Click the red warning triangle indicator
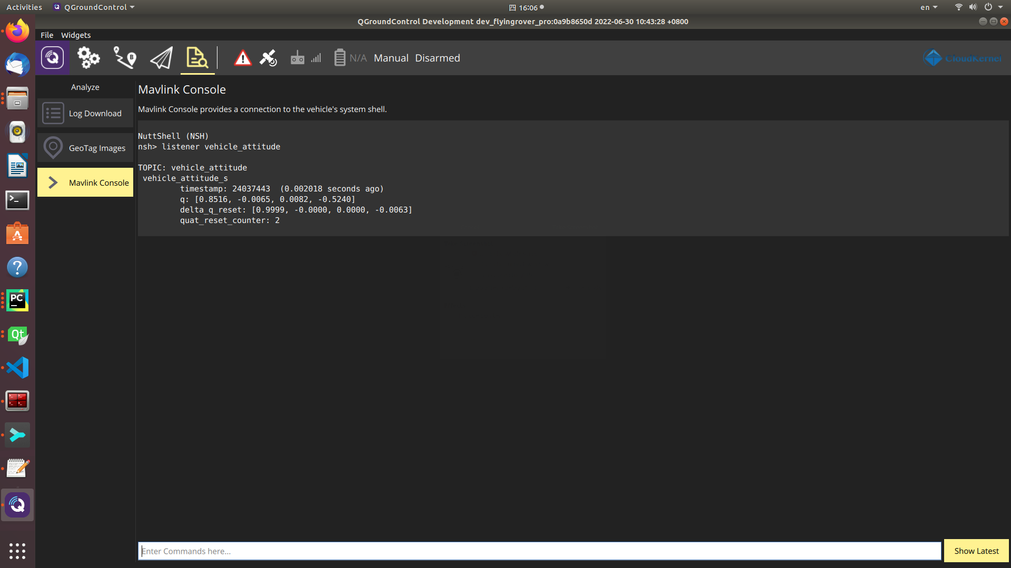 (x=243, y=58)
